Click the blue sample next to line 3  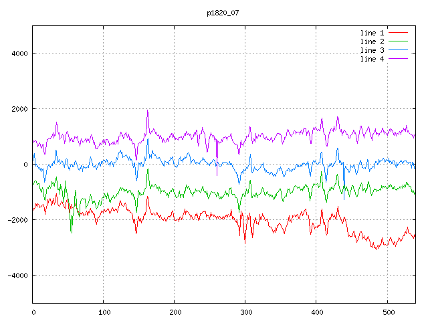(398, 50)
